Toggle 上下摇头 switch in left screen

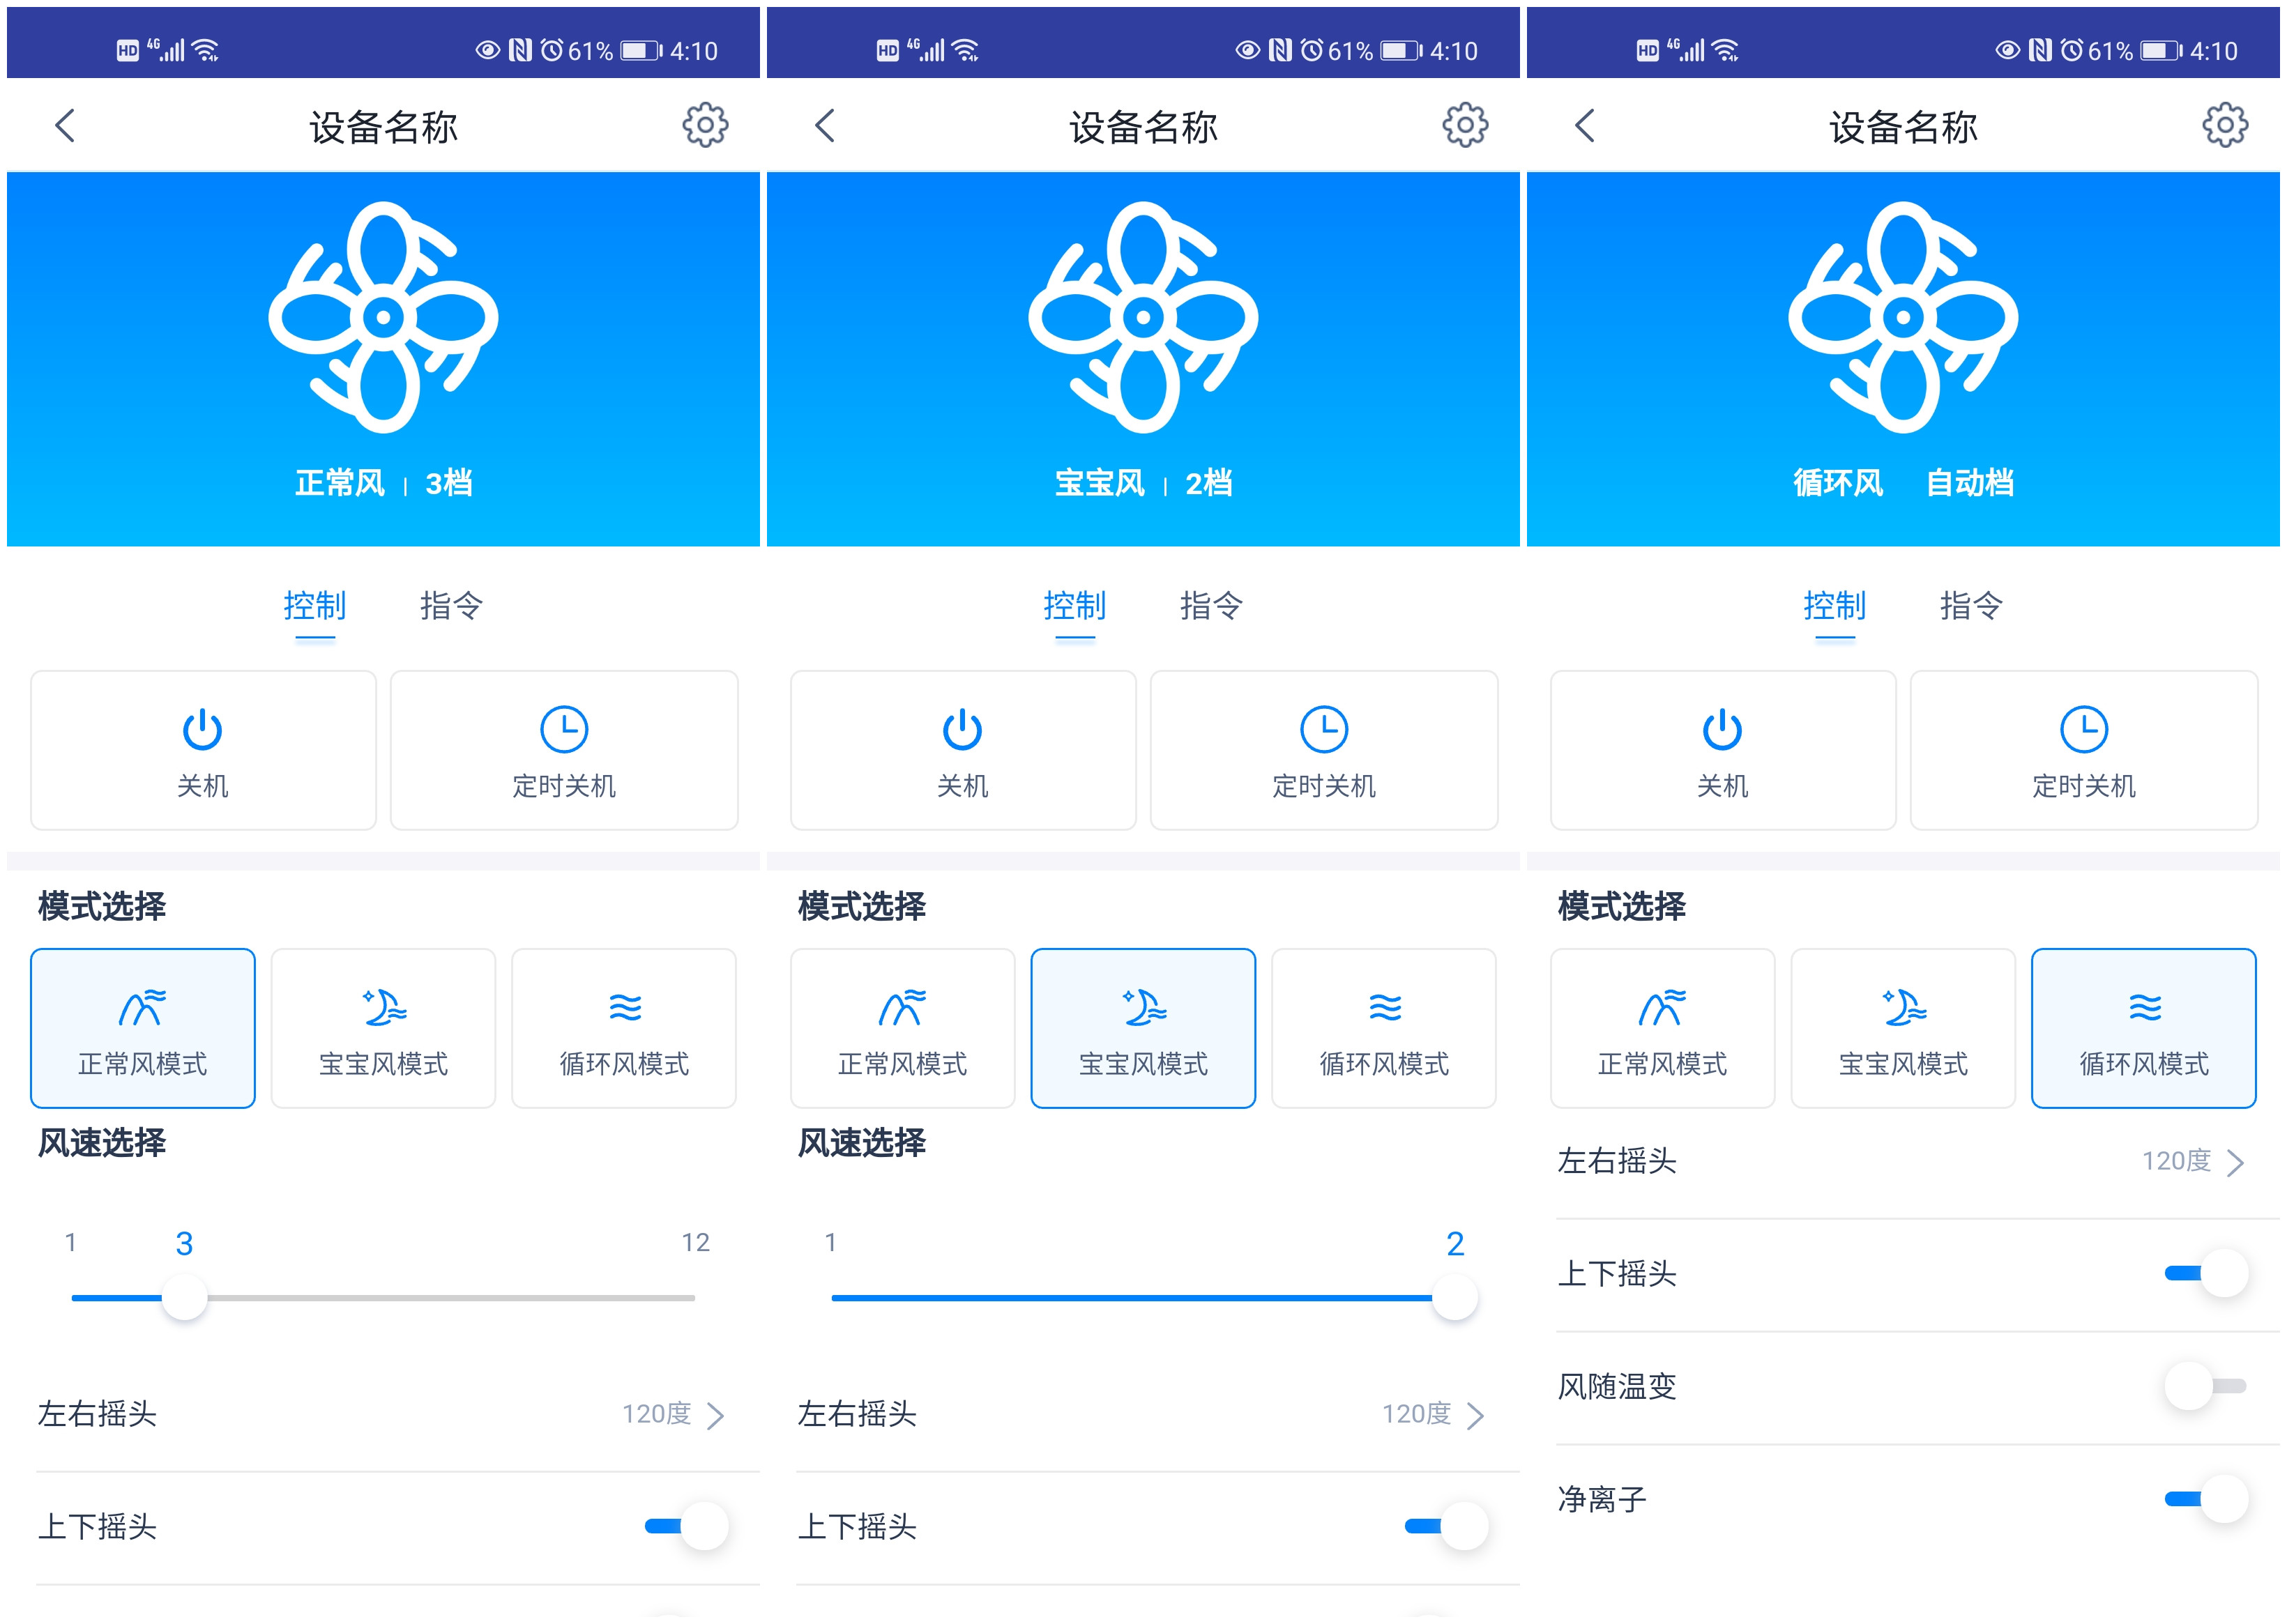pyautogui.click(x=687, y=1526)
